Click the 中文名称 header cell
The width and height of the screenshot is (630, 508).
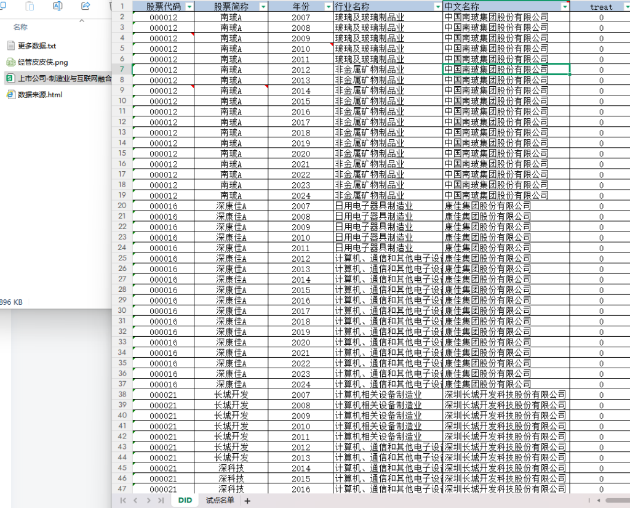coord(506,7)
